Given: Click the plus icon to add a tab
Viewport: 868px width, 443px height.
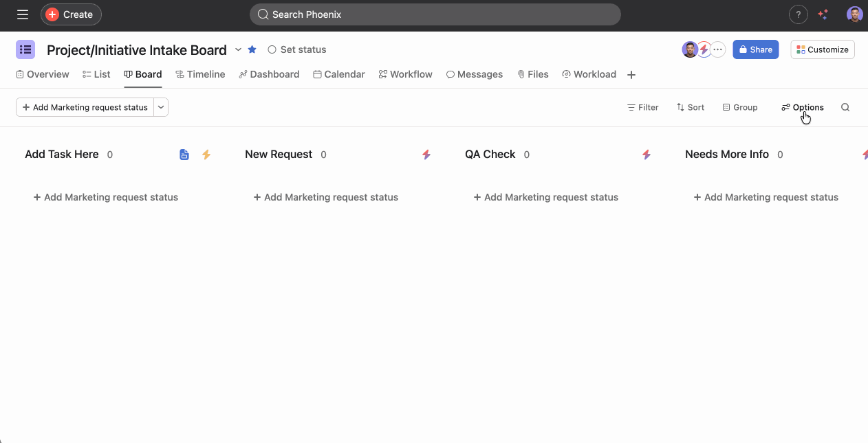Looking at the screenshot, I should (631, 75).
